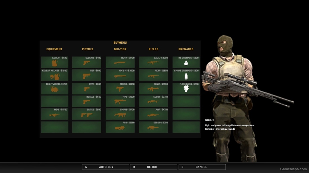Choose the Rifles category header
309x173 pixels.
coord(153,49)
